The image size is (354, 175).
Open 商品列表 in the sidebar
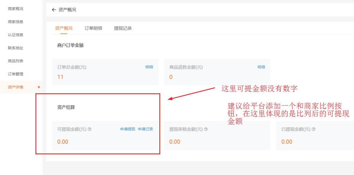(x=16, y=61)
